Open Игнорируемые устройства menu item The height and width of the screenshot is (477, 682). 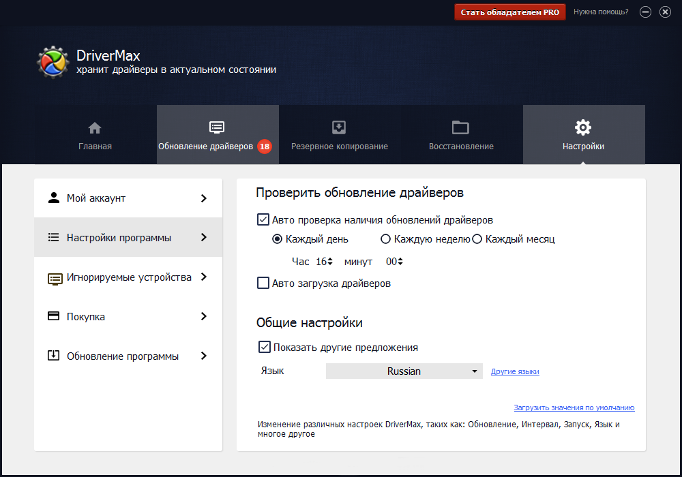[128, 277]
